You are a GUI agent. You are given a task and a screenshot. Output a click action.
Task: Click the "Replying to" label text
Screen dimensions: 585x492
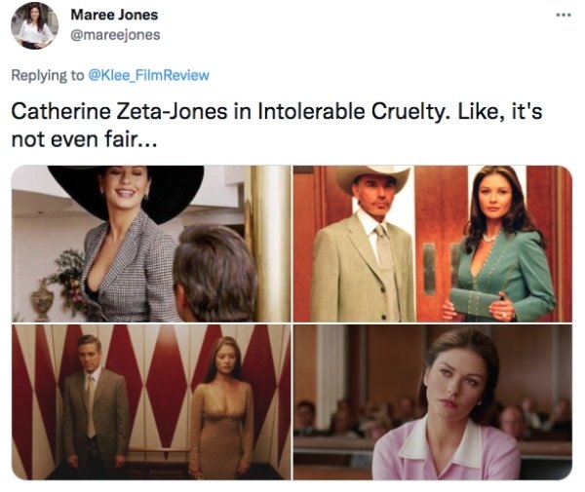pyautogui.click(x=48, y=75)
